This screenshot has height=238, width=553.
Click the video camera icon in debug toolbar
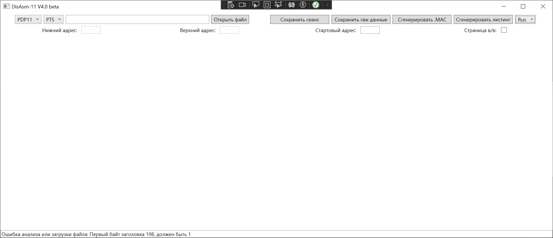click(242, 5)
